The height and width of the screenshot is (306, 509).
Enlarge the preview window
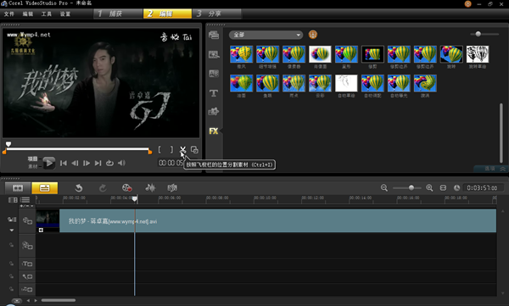[194, 149]
